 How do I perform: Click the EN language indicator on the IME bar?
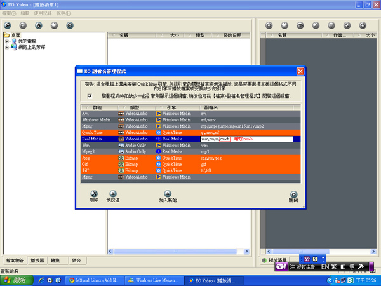coord(325,267)
